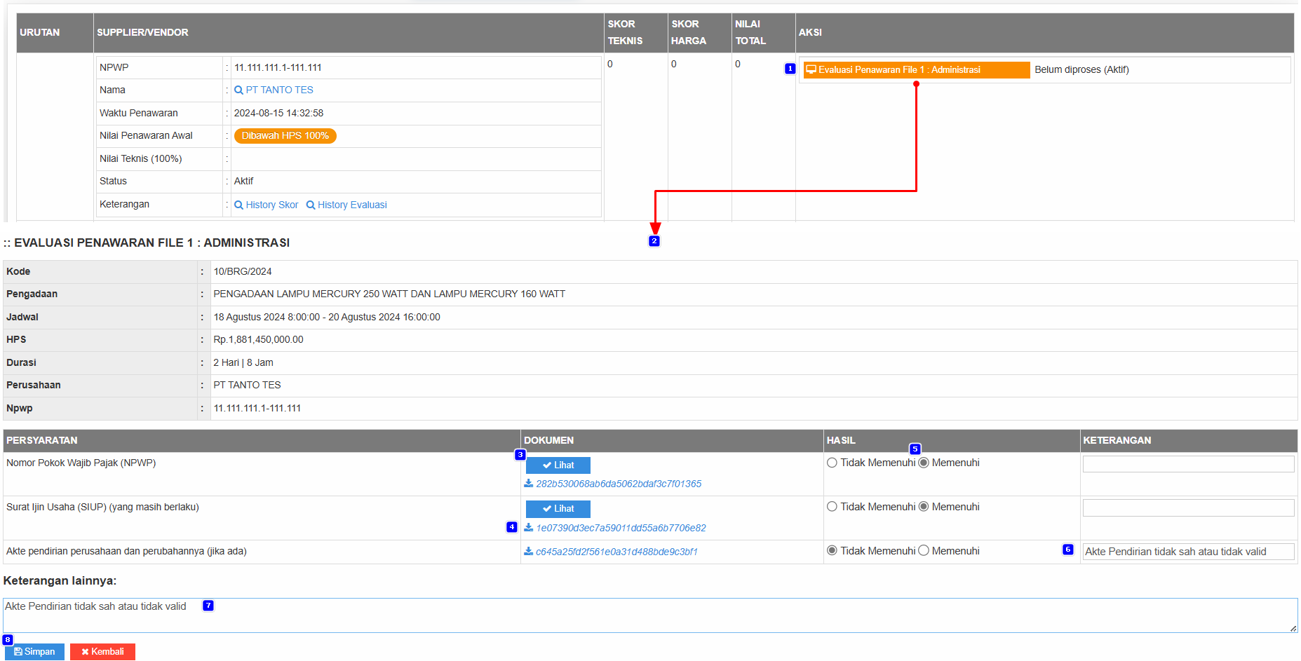Click the NPWP Keterangan input field
Image resolution: width=1301 pixels, height=661 pixels.
coord(1188,464)
